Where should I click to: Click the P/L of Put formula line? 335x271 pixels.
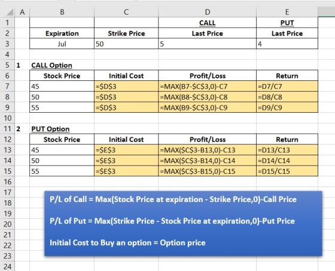click(x=172, y=221)
